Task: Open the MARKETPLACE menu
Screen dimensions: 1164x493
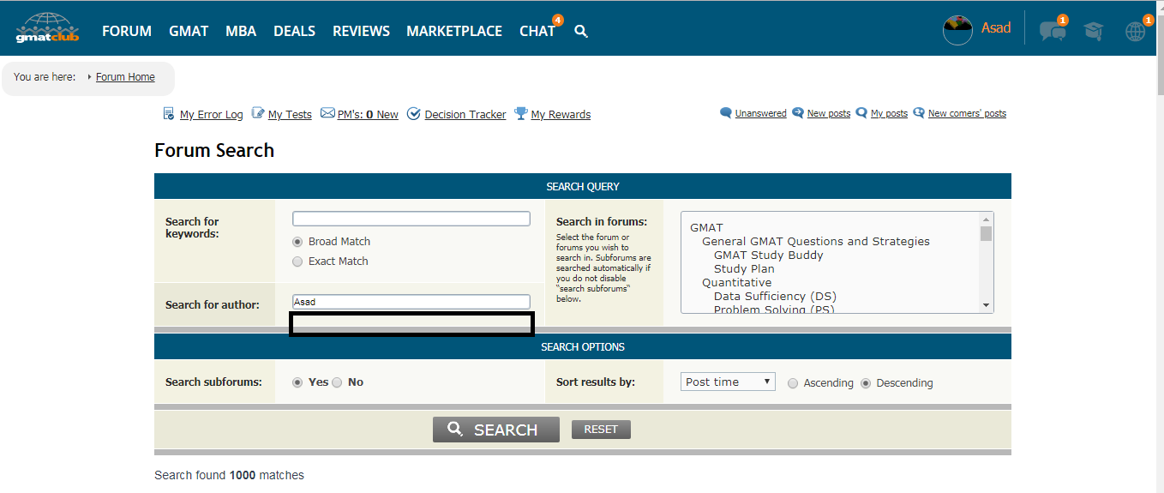Action: pos(454,31)
